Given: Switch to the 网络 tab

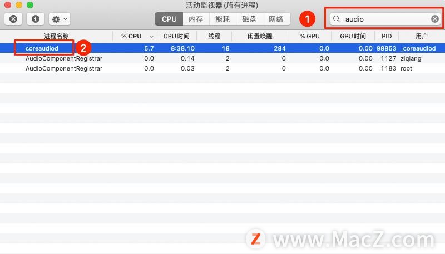Looking at the screenshot, I should coord(276,19).
